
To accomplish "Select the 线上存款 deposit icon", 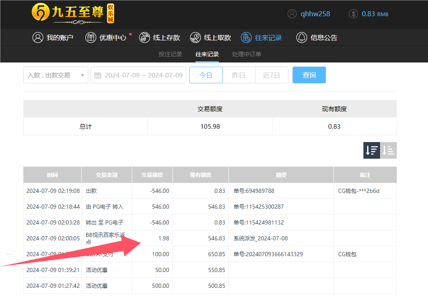I will pyautogui.click(x=144, y=37).
